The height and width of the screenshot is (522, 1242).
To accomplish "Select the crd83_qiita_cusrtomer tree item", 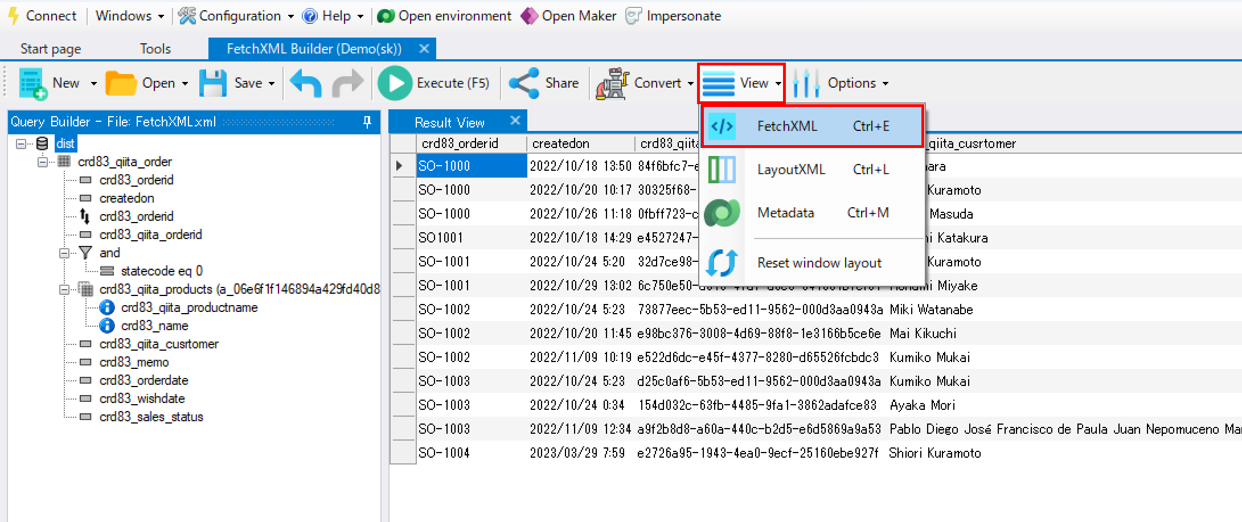I will coord(160,343).
